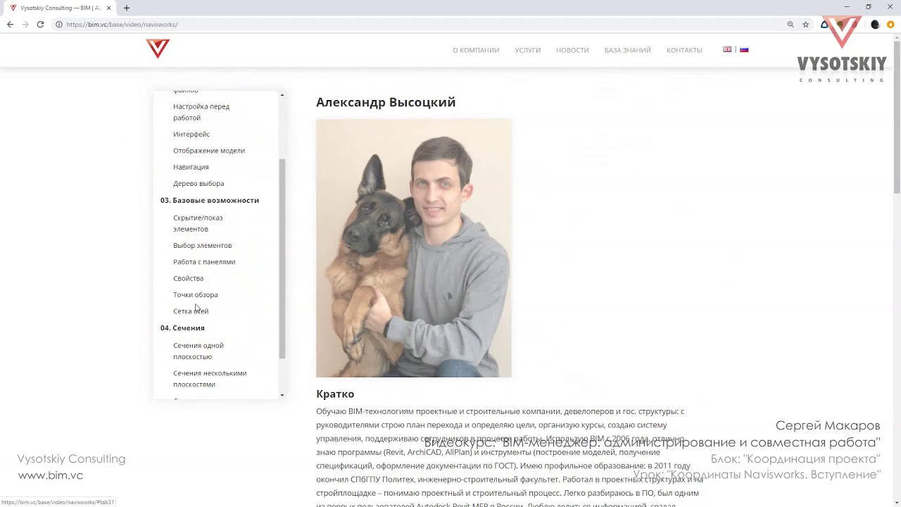
Task: Click sidebar scroll down arrow
Action: (282, 395)
